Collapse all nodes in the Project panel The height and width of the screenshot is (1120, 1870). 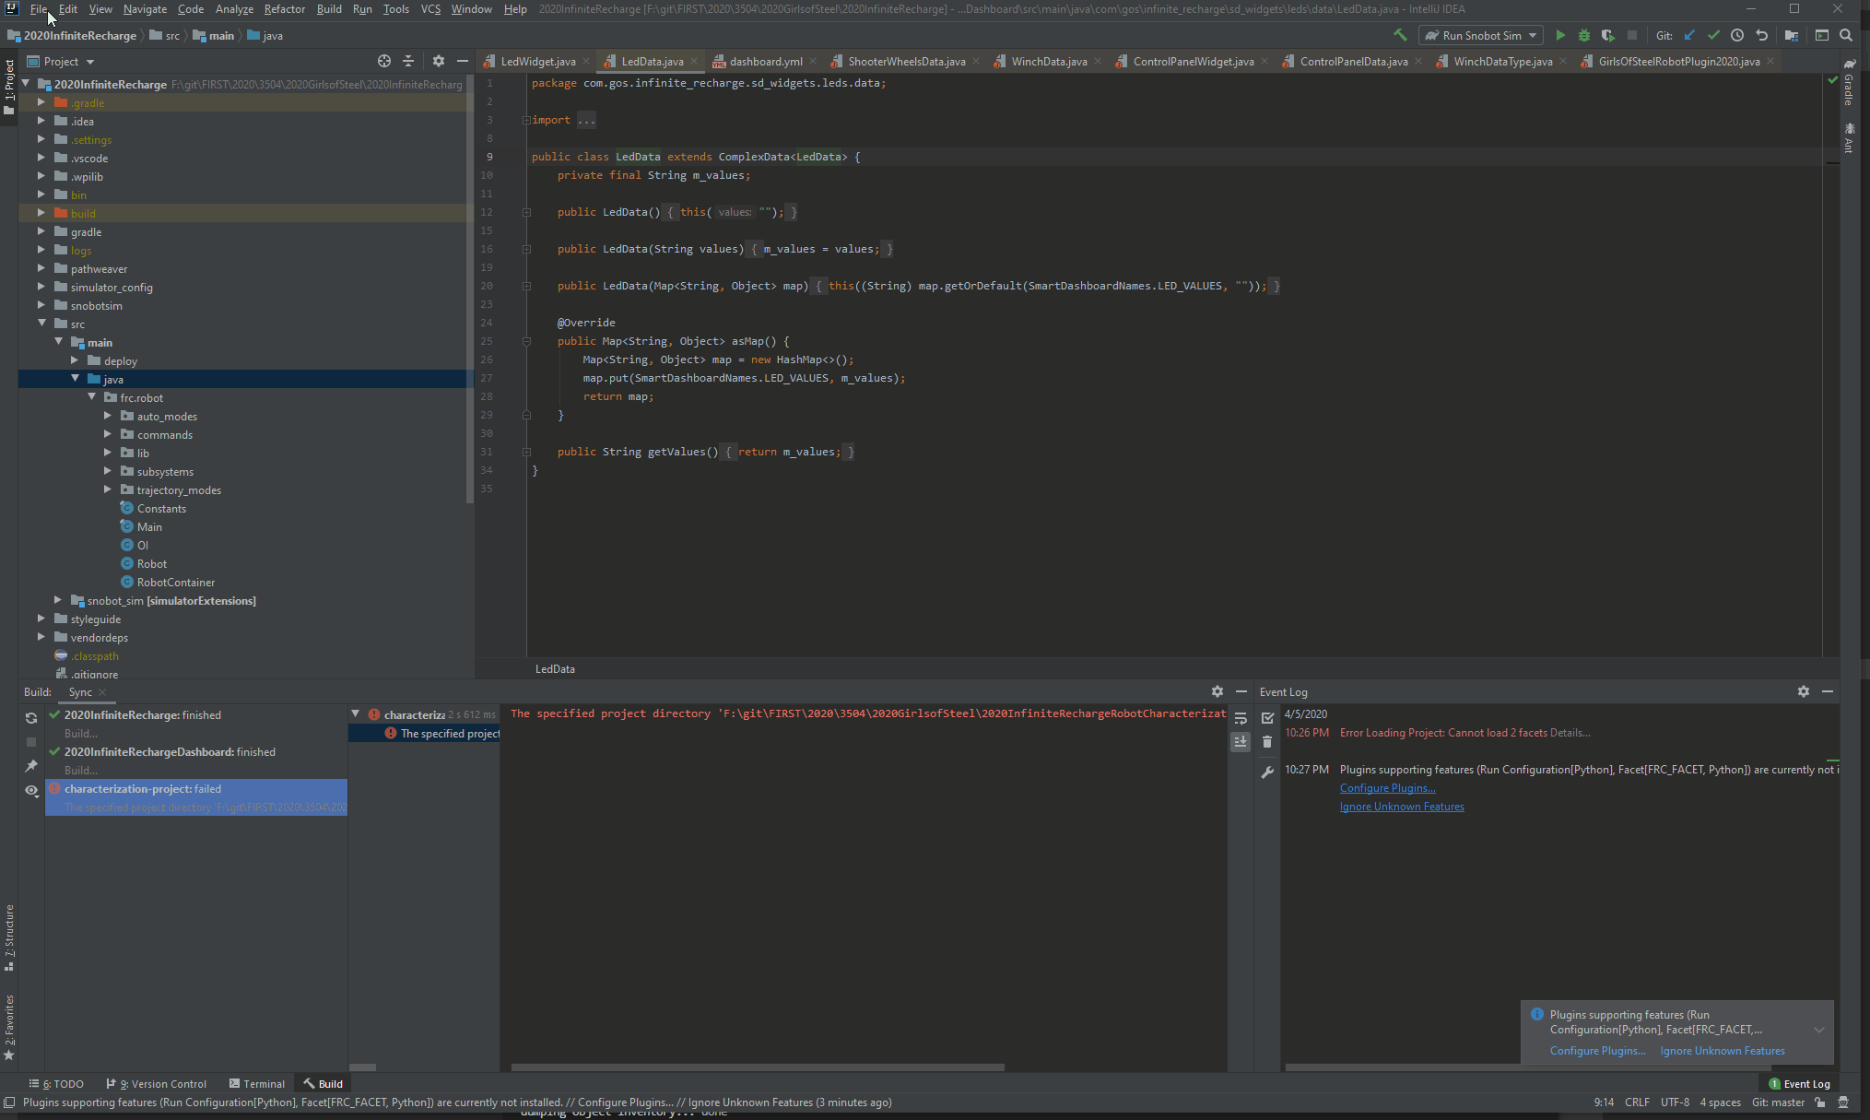tap(408, 61)
